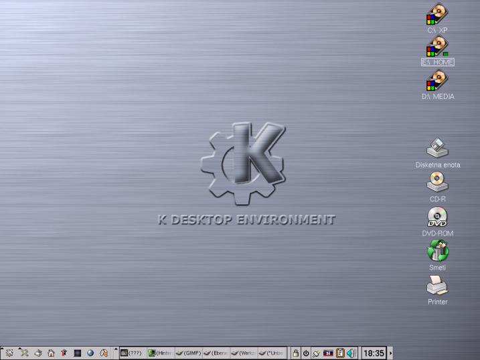This screenshot has height=360, width=480.
Task: Switch to the (*Unbe taskbar window
Action: pos(272,353)
